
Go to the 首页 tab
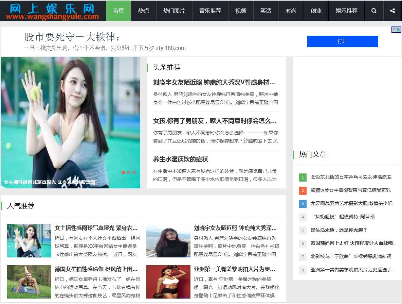118,11
